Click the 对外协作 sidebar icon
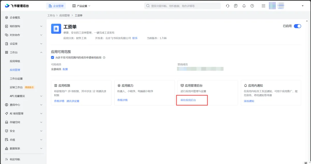 pyautogui.click(x=7, y=35)
